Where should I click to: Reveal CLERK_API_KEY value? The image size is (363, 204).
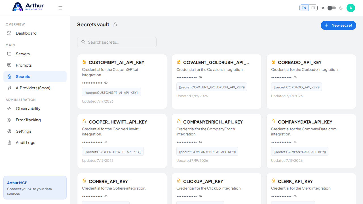pyautogui.click(x=295, y=196)
